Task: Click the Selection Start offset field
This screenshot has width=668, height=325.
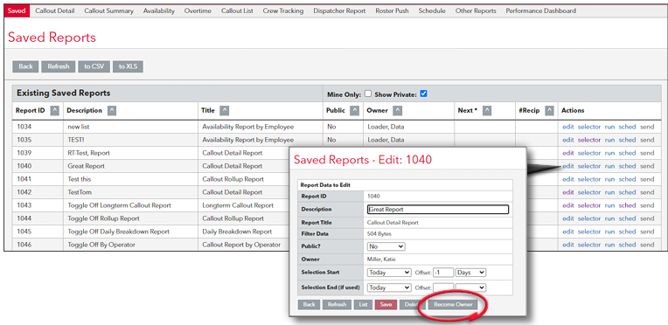Action: 443,273
